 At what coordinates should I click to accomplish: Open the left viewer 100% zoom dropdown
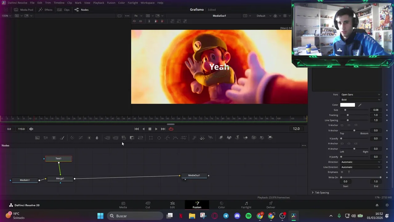point(6,16)
